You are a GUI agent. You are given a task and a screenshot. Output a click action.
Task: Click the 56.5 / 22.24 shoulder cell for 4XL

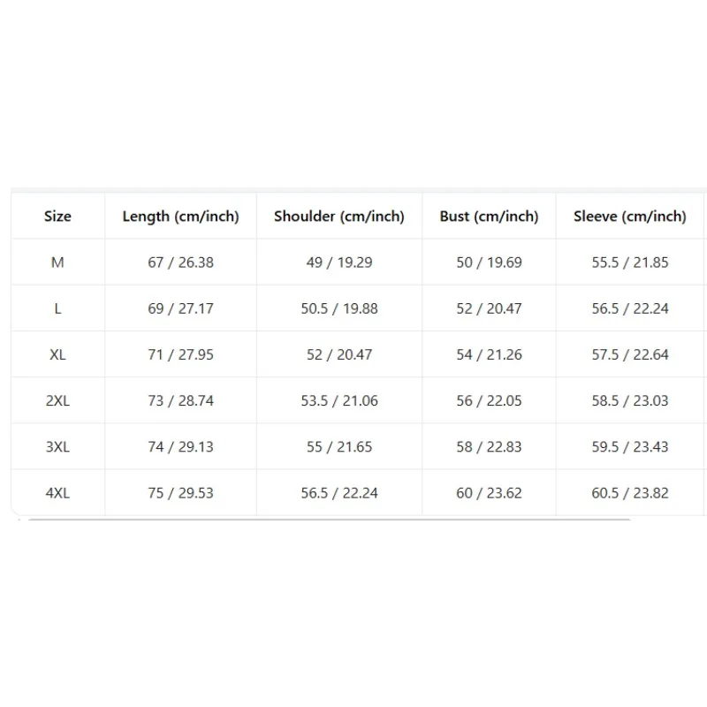coord(339,493)
